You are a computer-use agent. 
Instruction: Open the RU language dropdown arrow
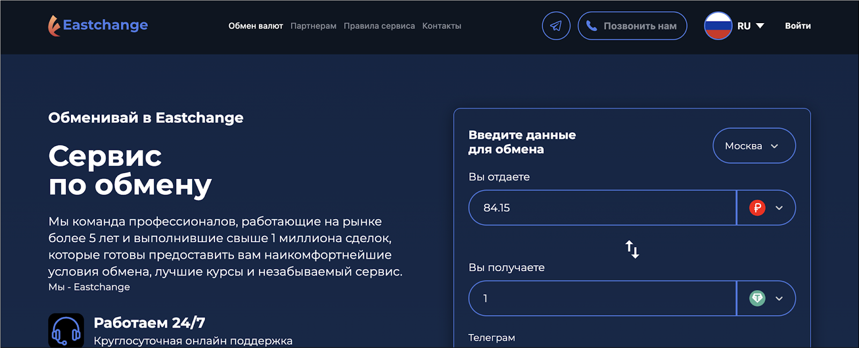[x=760, y=26]
